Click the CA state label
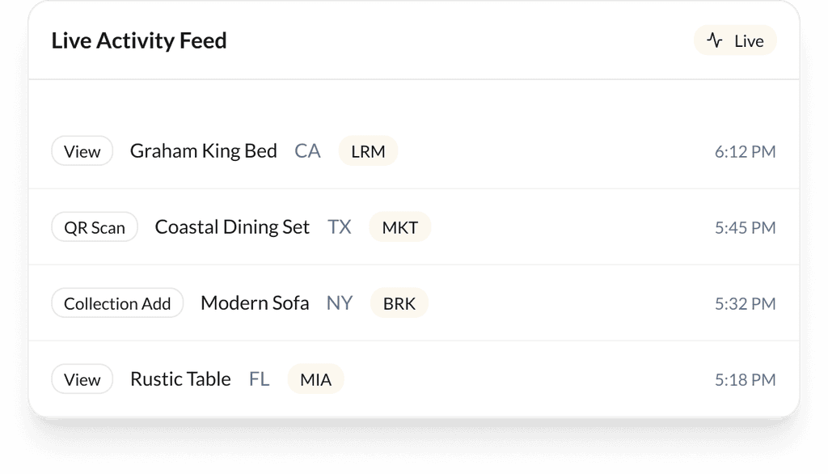Viewport: 828px width, 474px height. (307, 150)
